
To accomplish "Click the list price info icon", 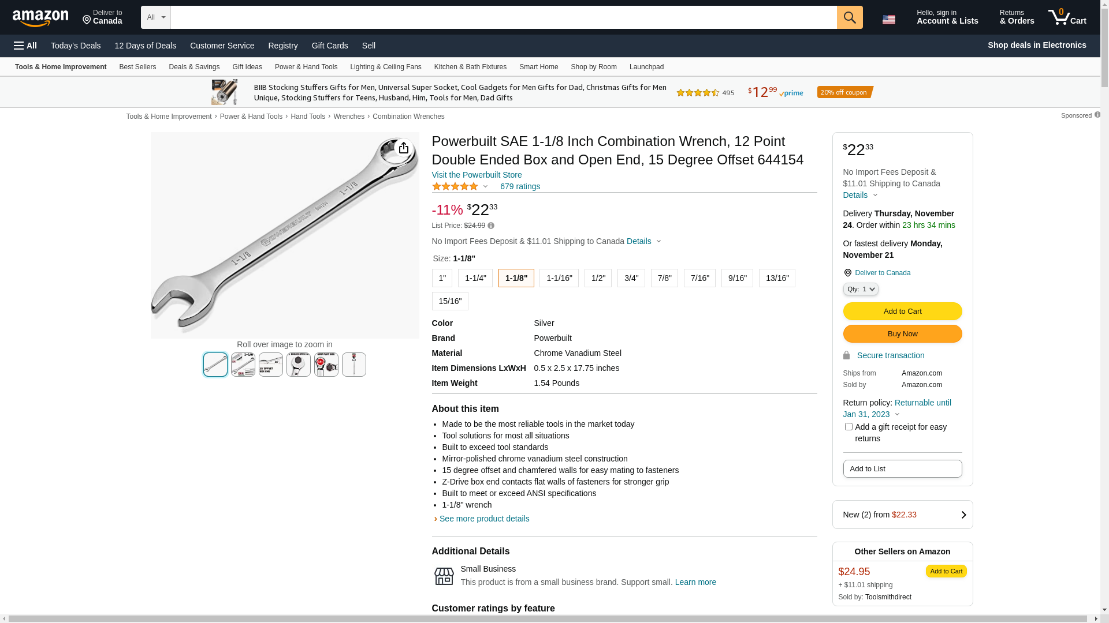I will [490, 226].
